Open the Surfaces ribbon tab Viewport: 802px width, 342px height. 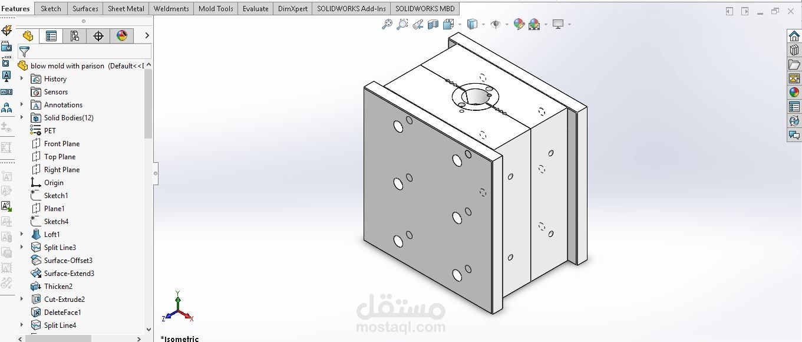point(85,8)
